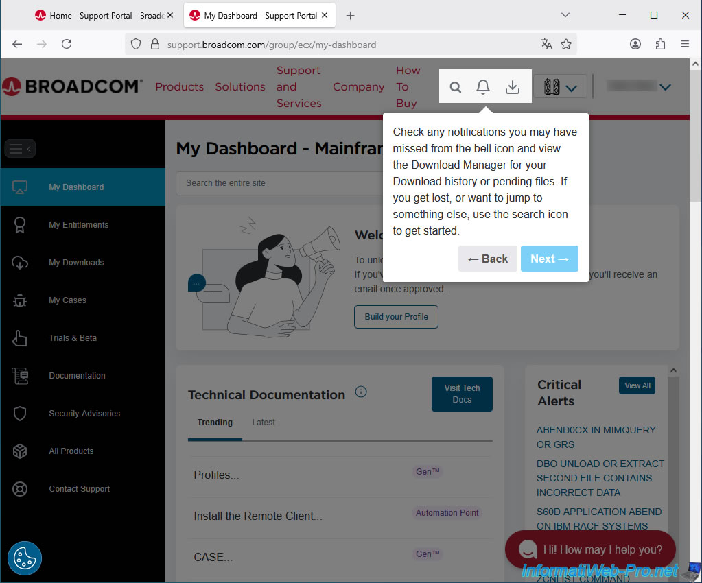The height and width of the screenshot is (583, 702).
Task: Open the Download Manager arrow icon
Action: pyautogui.click(x=513, y=87)
